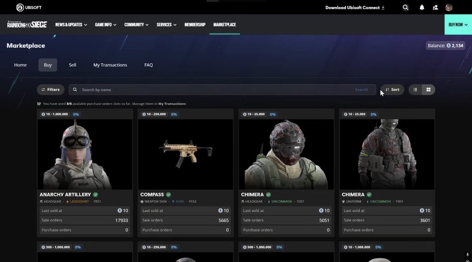Click the download icon beside Download Ubisoft Connect
Screen dimensions: 472x262
pyautogui.click(x=383, y=7)
